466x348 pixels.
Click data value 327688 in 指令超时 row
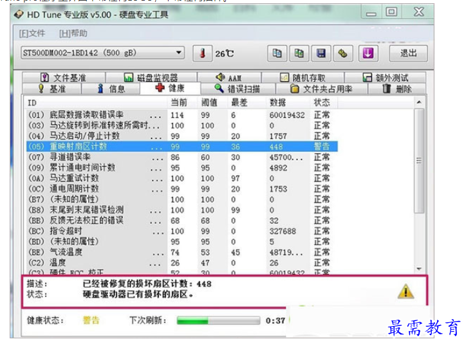point(283,232)
